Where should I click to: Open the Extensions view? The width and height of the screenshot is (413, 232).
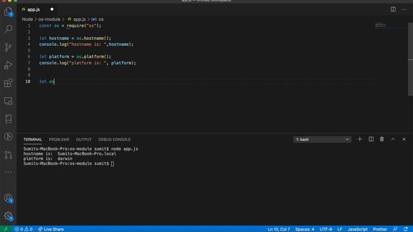tap(8, 83)
